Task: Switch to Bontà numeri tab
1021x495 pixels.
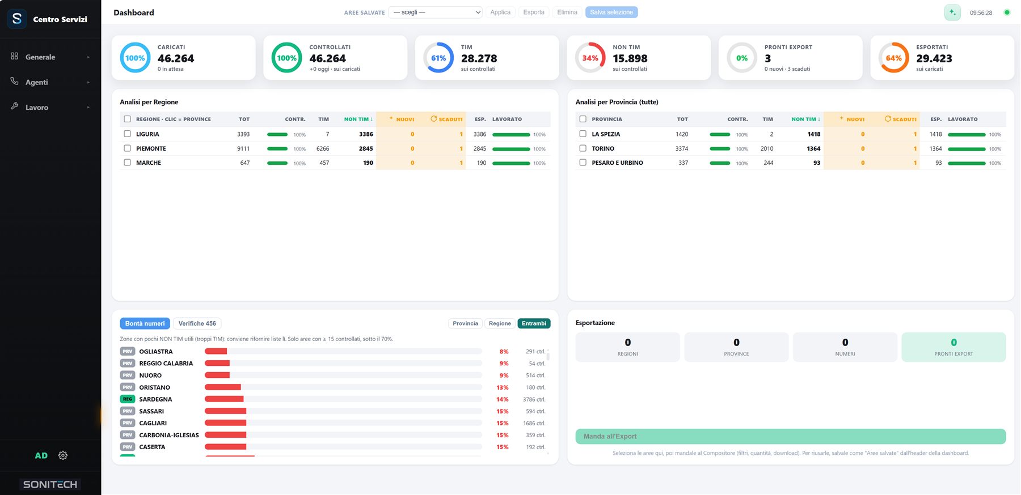Action: [145, 323]
